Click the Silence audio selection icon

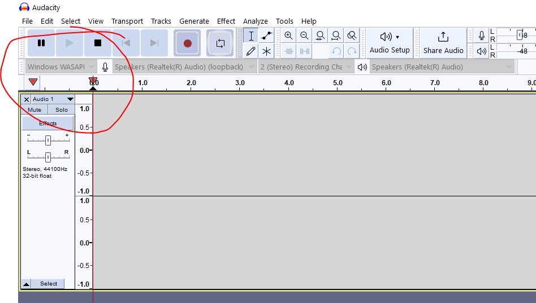pos(304,51)
